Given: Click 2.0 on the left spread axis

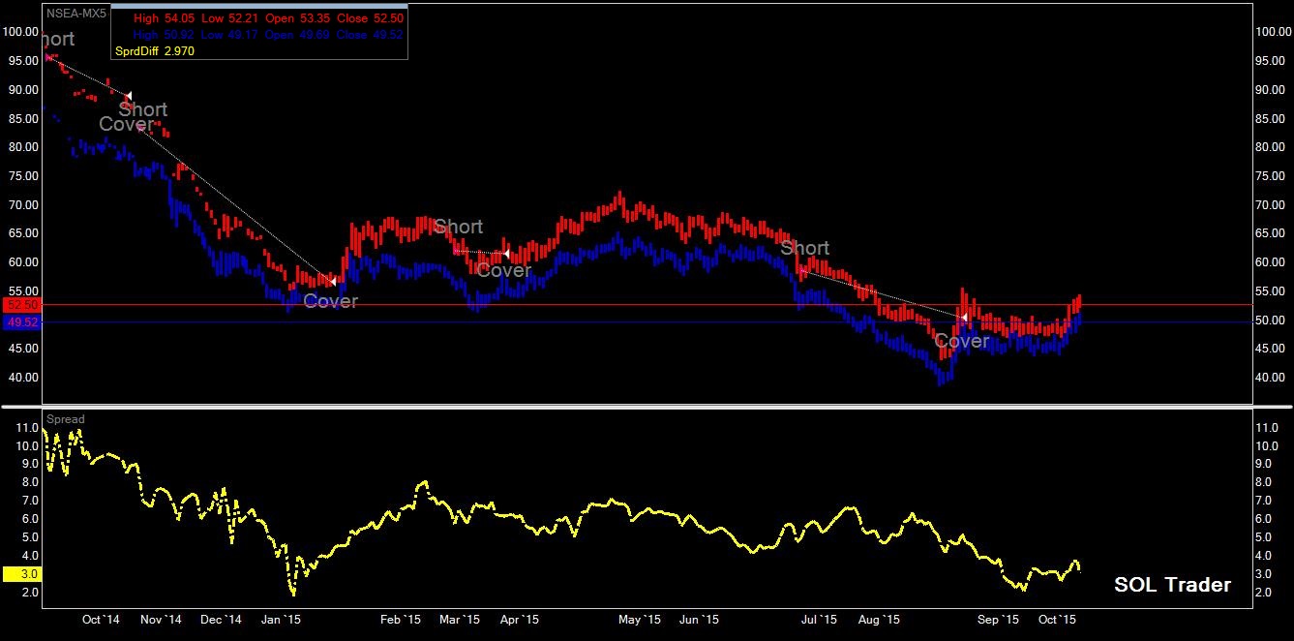Looking at the screenshot, I should 28,593.
